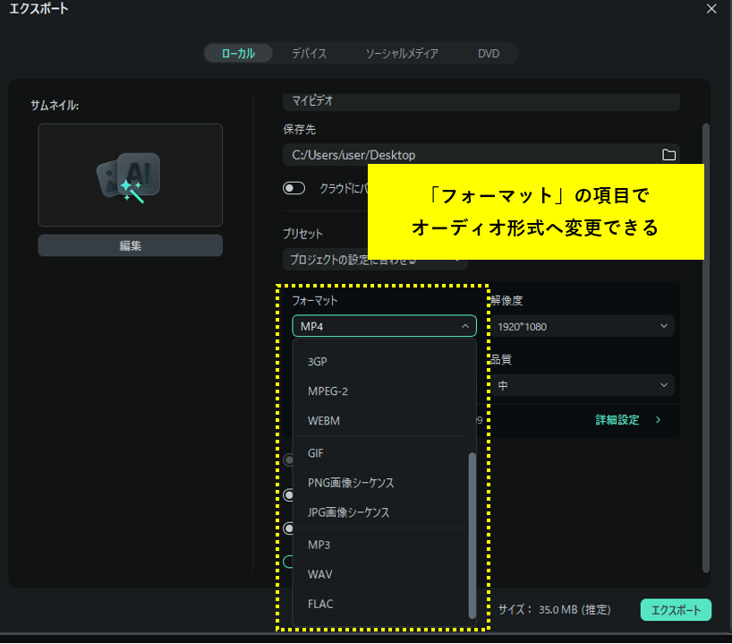The width and height of the screenshot is (732, 644).
Task: Collapse the MP4 フォーマット dropdown
Action: [384, 326]
